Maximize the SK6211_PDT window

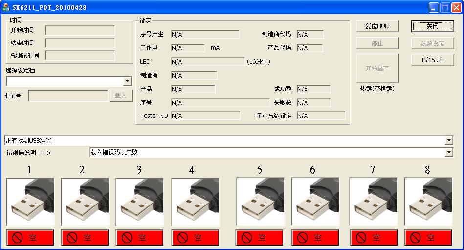click(x=445, y=7)
